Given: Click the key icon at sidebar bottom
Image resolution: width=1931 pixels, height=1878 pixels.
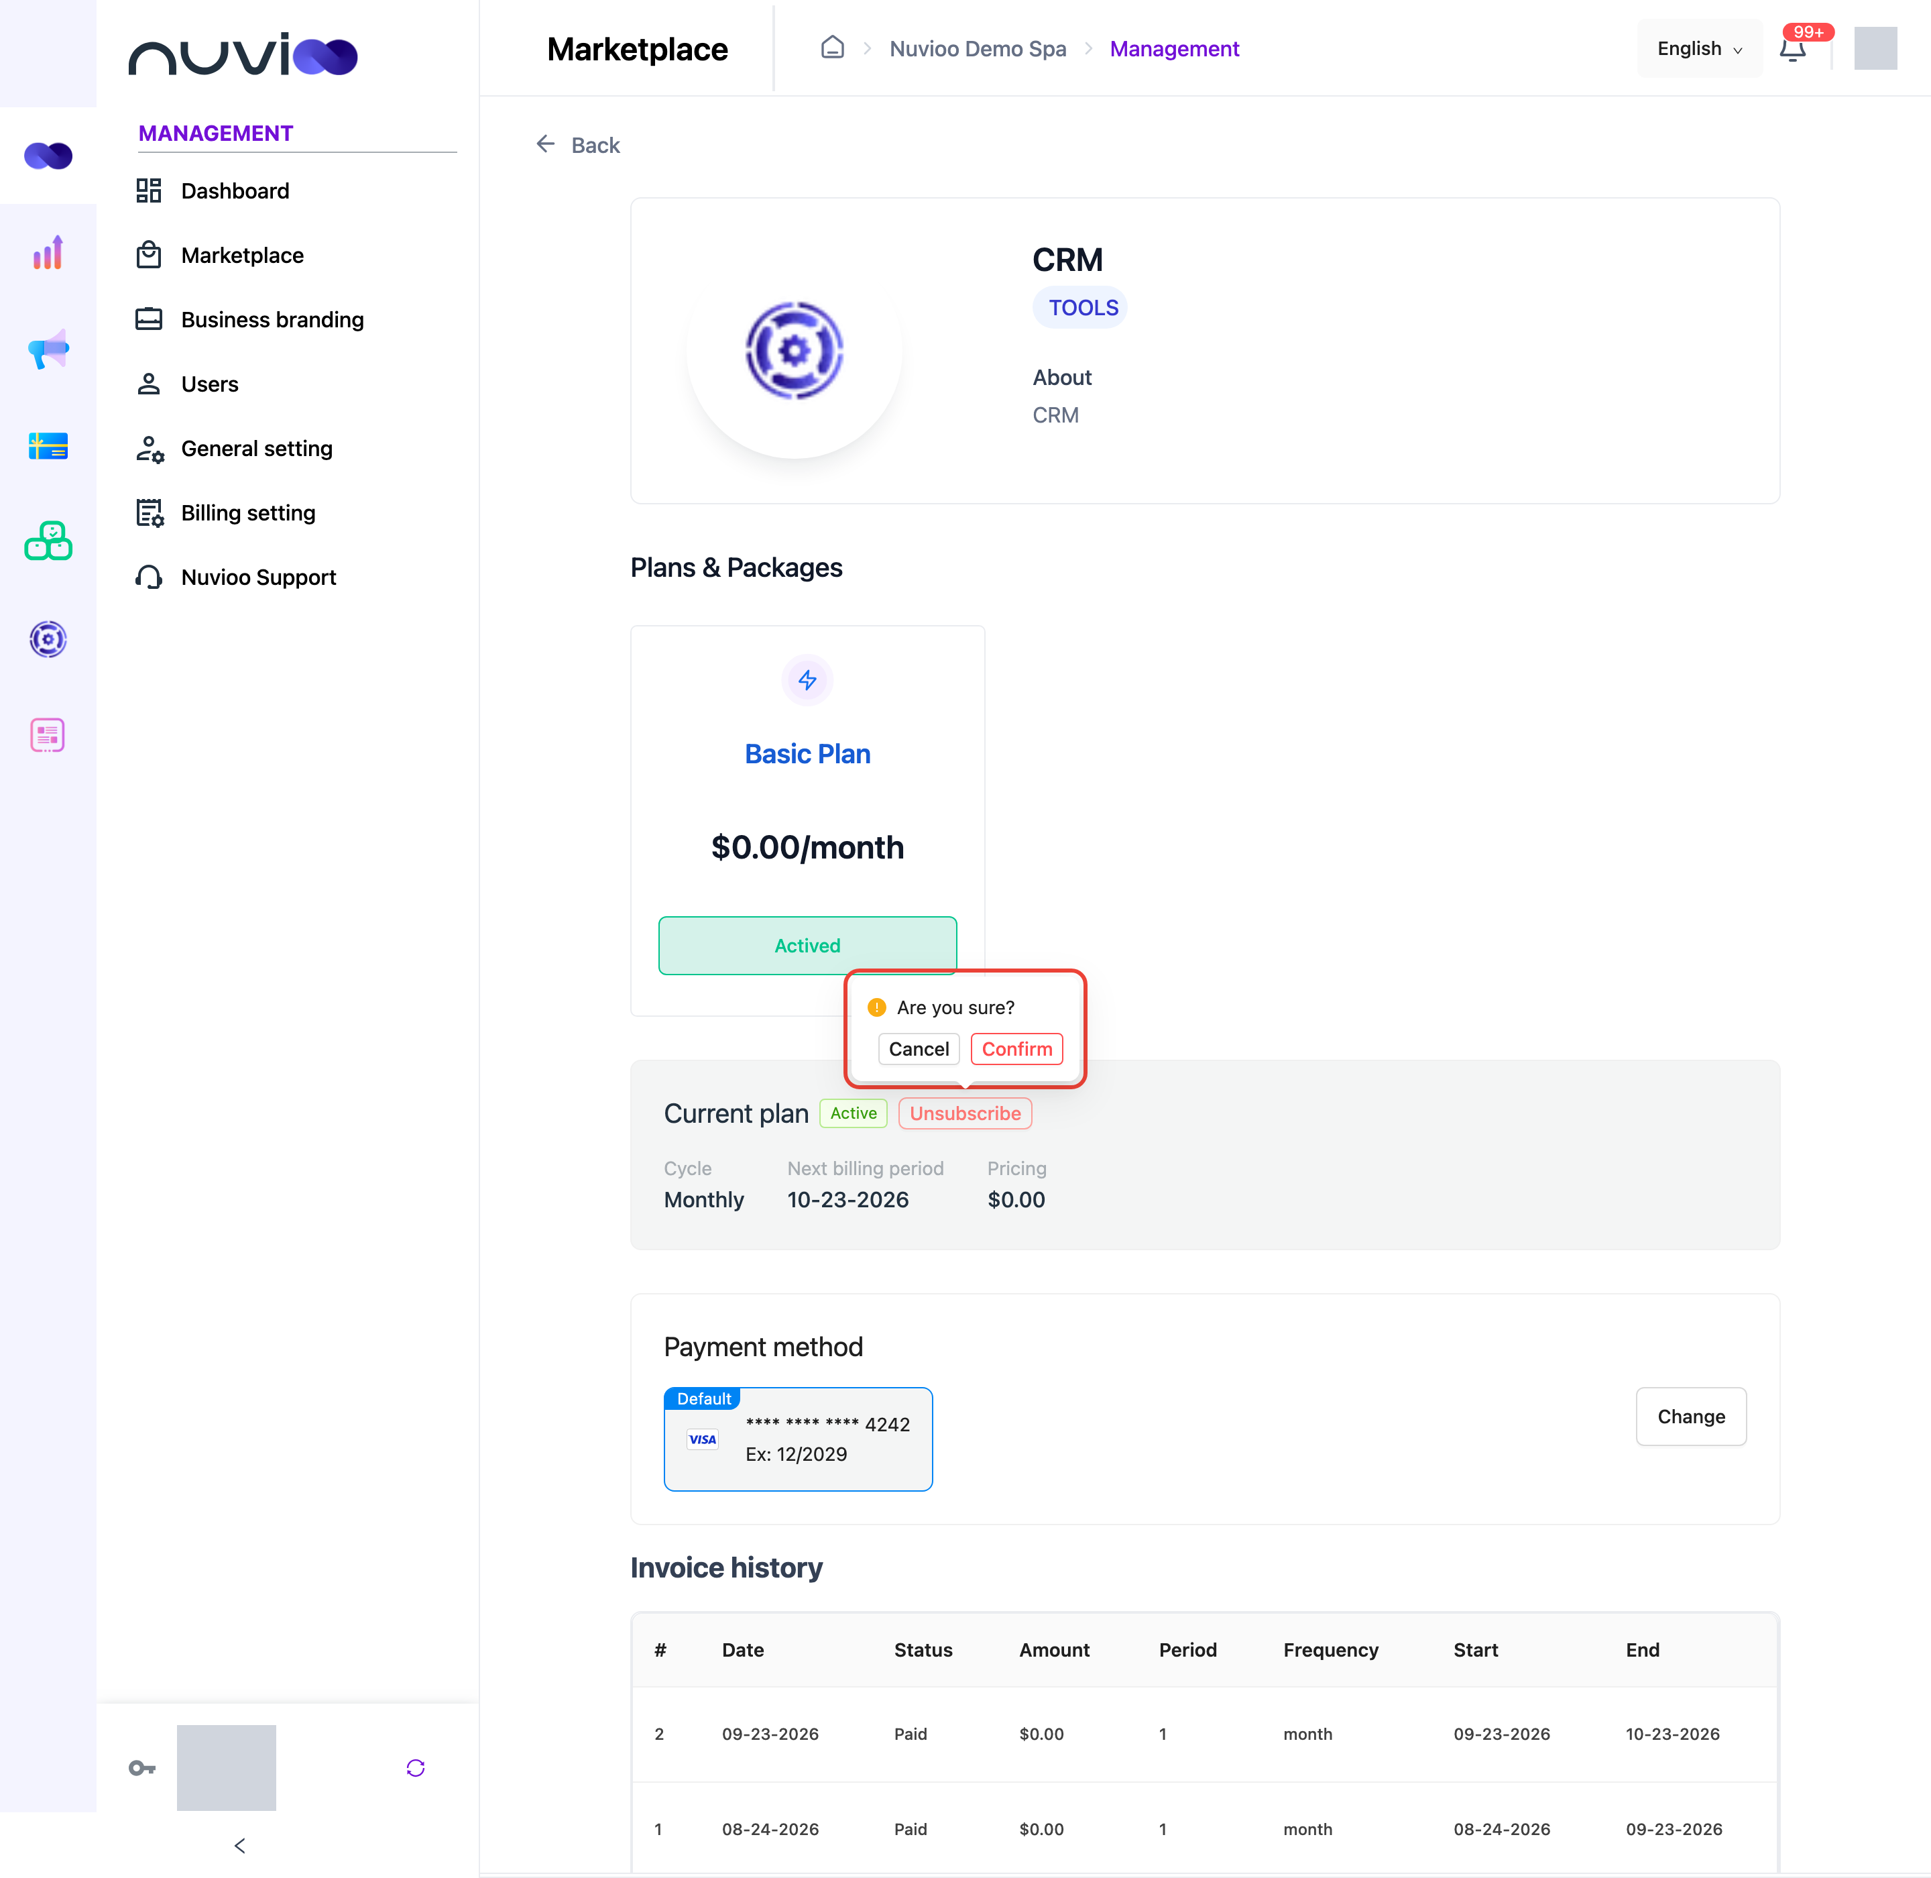Looking at the screenshot, I should coord(142,1767).
